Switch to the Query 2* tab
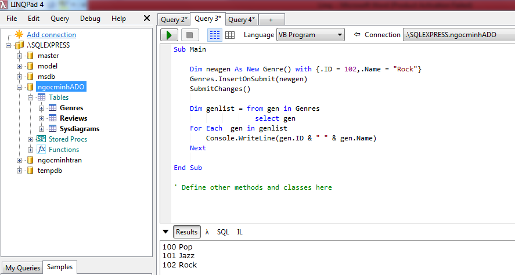This screenshot has height=275, width=515. point(174,19)
